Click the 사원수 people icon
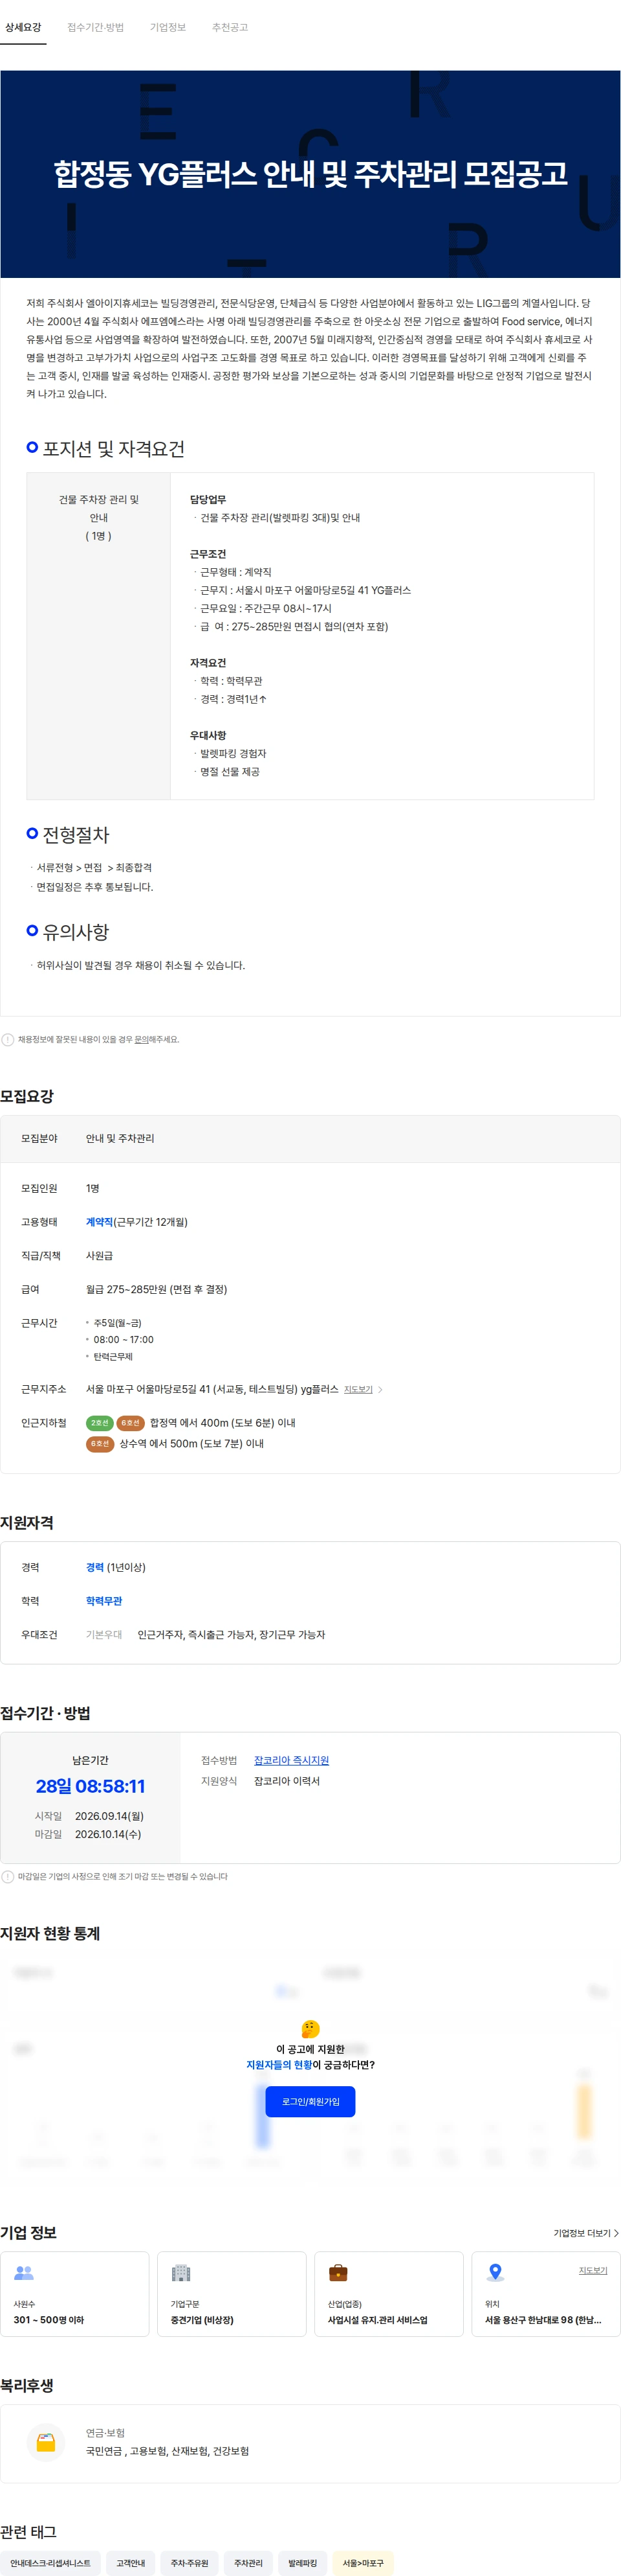 [24, 2273]
